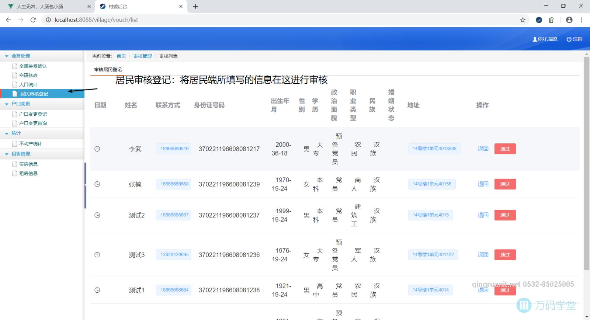Screen dimensions: 590x320
Task: Open the browser profile avatar icon
Action: tap(569, 20)
